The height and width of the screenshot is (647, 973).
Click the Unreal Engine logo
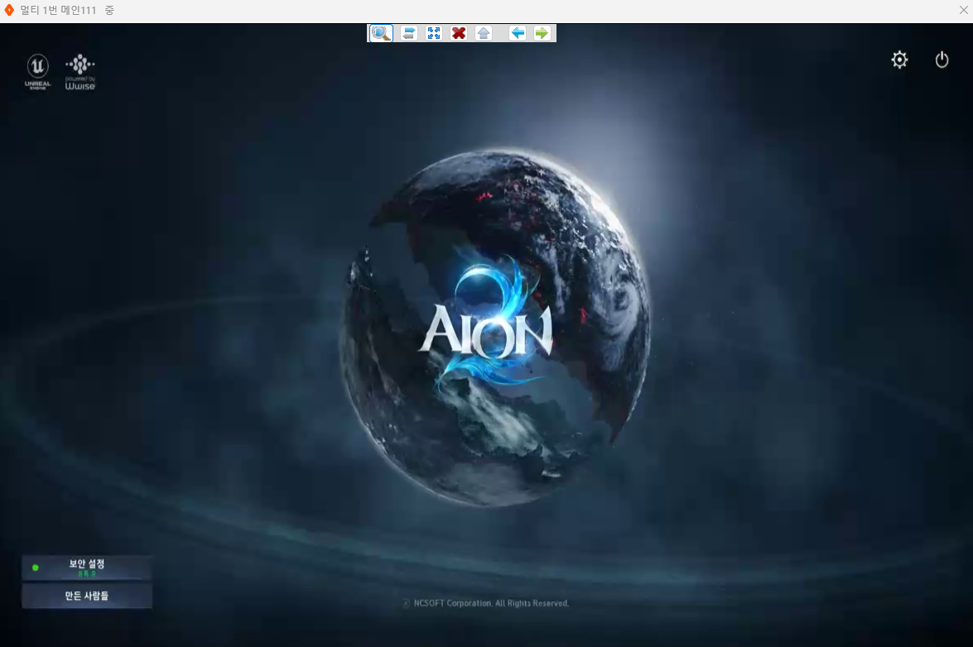point(38,71)
